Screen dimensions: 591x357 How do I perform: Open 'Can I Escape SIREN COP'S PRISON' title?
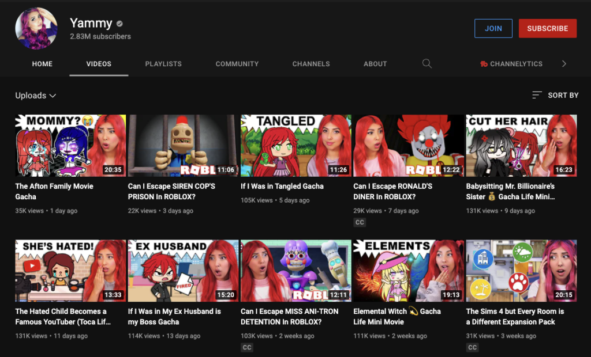pos(171,192)
